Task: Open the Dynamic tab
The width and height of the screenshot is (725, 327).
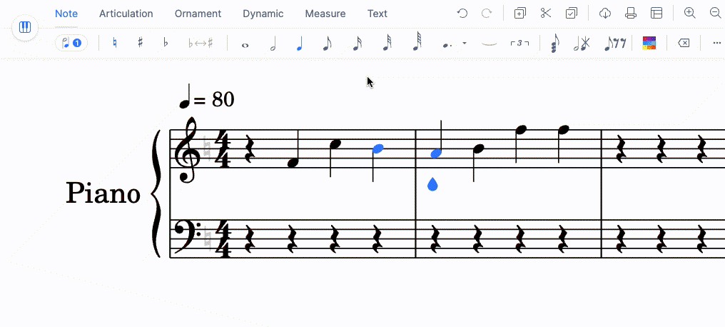Action: pyautogui.click(x=263, y=14)
